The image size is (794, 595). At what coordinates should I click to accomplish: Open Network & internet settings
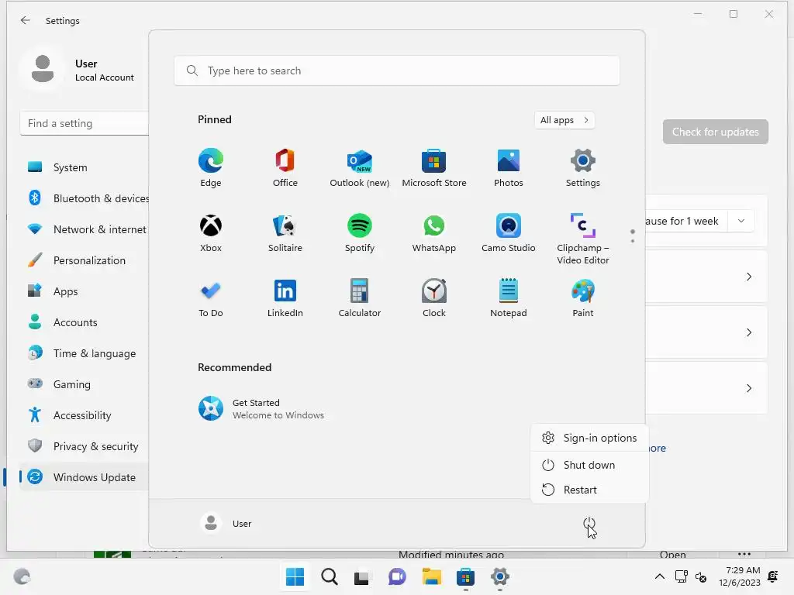click(x=84, y=229)
